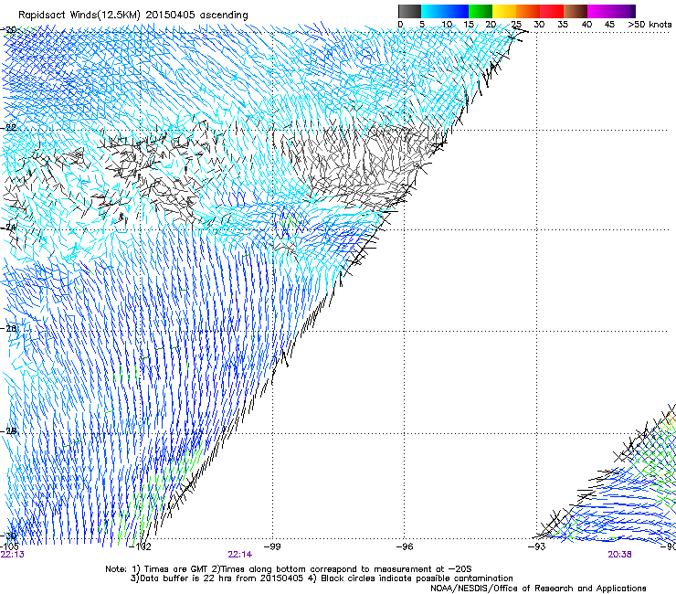Click the '40' legend scale number

point(586,25)
